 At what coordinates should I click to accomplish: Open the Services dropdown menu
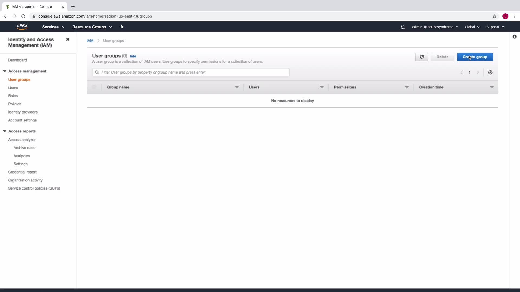click(53, 27)
